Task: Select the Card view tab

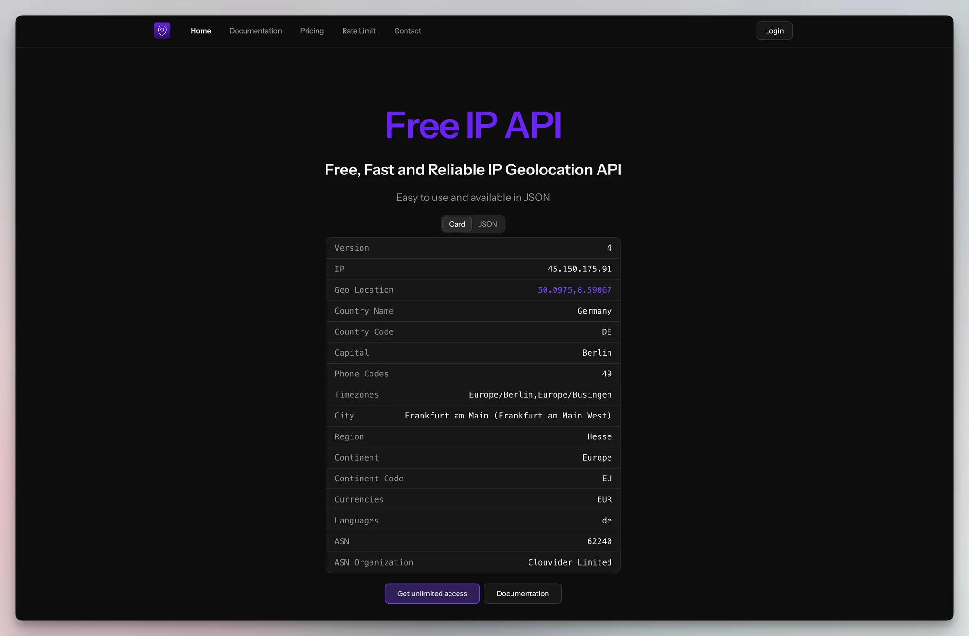Action: 457,224
